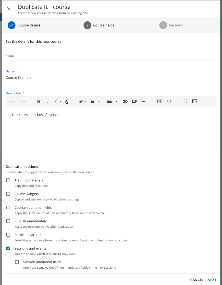The height and width of the screenshot is (285, 222).
Task: Open code view in the editor
Action: (x=169, y=101)
